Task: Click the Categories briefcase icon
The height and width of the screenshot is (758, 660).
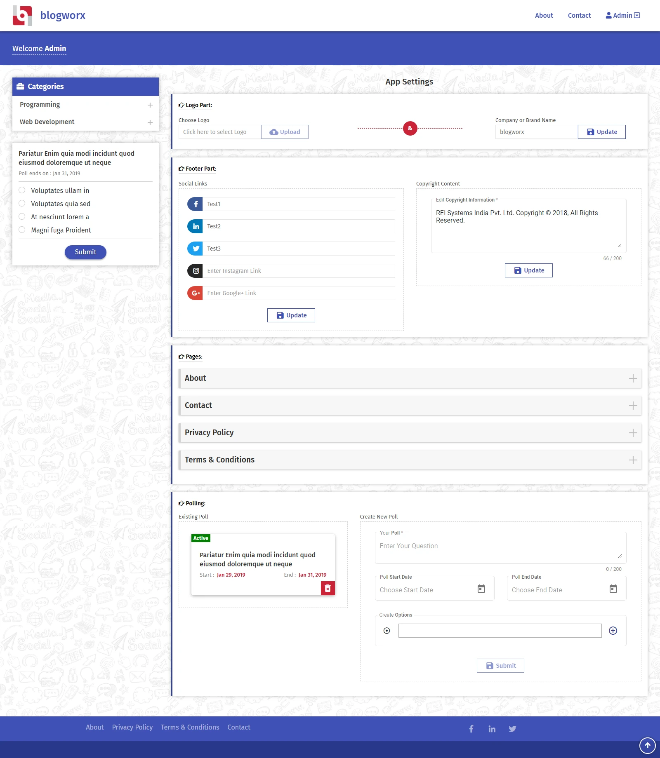Action: tap(20, 86)
